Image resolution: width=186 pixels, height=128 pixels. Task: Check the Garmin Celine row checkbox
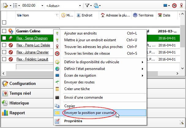pyautogui.click(x=4, y=31)
